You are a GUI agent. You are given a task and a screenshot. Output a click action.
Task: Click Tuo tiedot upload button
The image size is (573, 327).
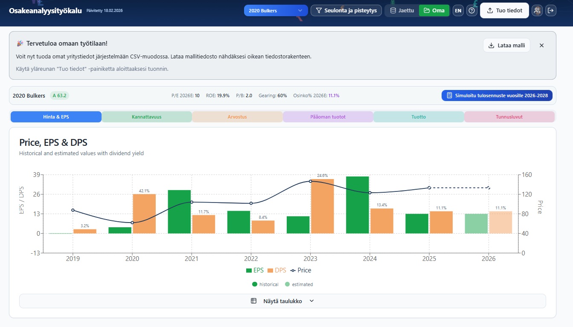click(x=504, y=11)
